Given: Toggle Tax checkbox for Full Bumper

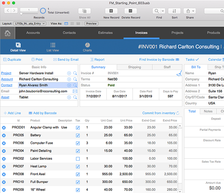Looking at the screenshot, I should (78, 182).
